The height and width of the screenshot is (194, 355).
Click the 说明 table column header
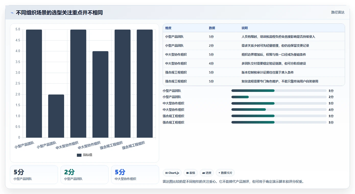point(245,28)
